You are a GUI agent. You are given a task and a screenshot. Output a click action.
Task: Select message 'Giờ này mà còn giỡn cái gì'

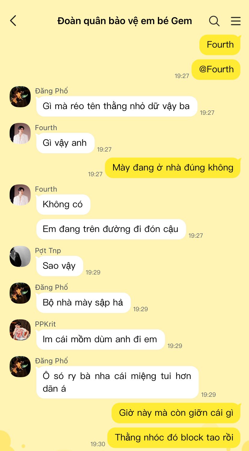(176, 413)
